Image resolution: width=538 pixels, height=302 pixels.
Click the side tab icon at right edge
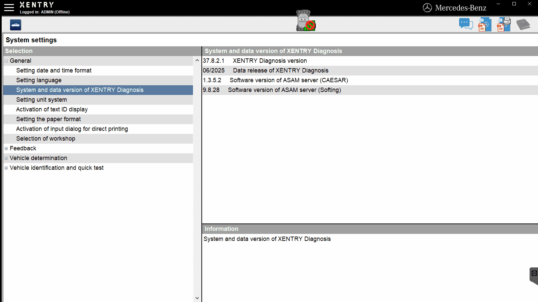(534, 276)
